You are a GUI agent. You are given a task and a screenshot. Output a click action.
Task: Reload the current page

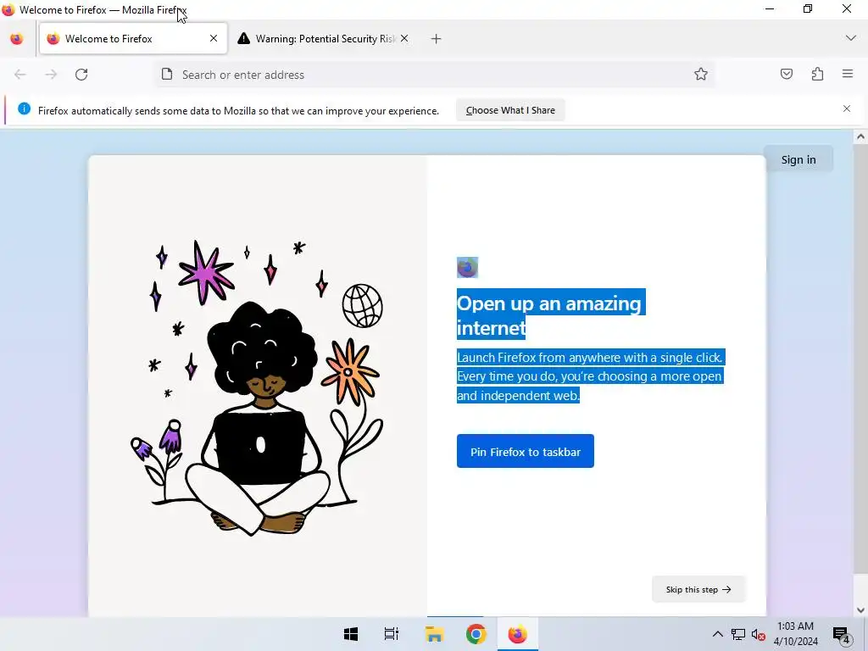pos(81,75)
